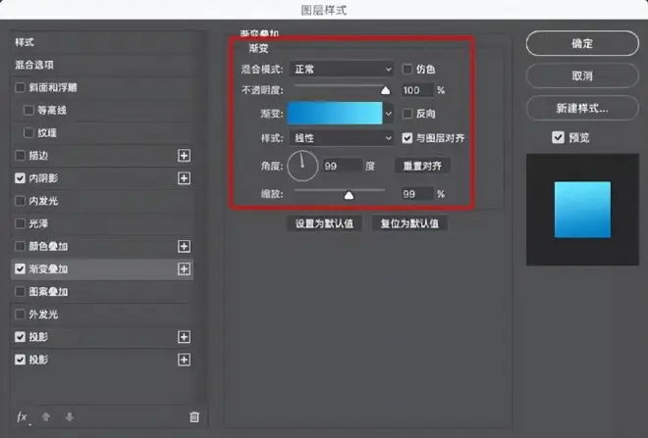
Task: Click opacity value field showing 100
Action: 417,90
